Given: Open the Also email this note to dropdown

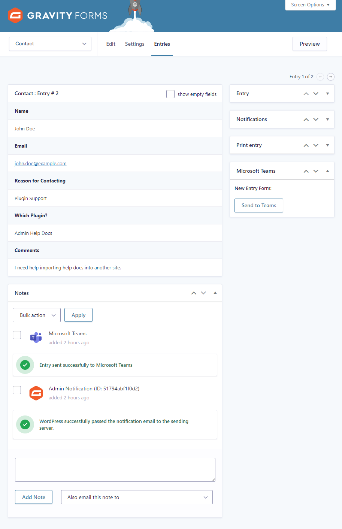Looking at the screenshot, I should (x=136, y=497).
